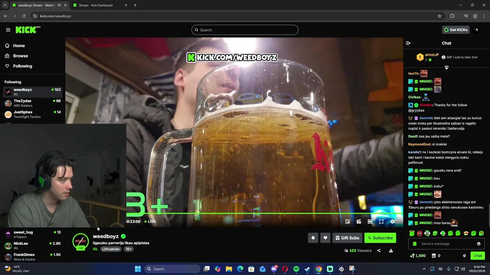Viewport: 490px width, 275px height.
Task: Open JustSphex channel in the Following list
Action: [33, 114]
